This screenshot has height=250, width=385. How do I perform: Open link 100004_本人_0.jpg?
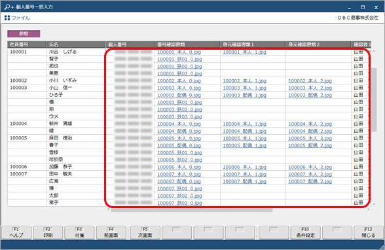pos(179,124)
